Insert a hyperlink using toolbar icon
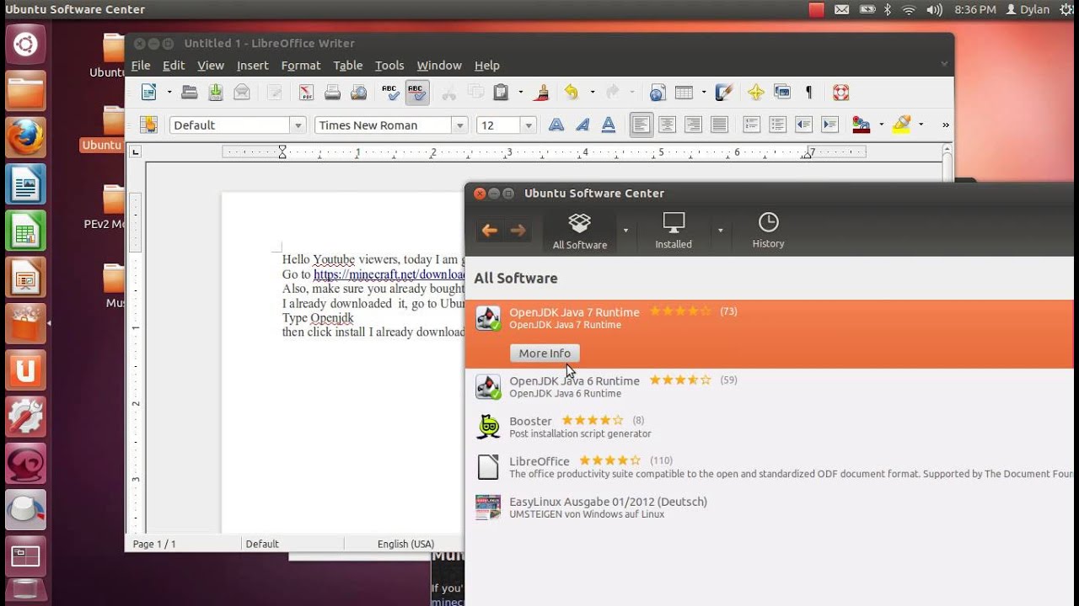Viewport: 1079px width, 606px height. (658, 93)
